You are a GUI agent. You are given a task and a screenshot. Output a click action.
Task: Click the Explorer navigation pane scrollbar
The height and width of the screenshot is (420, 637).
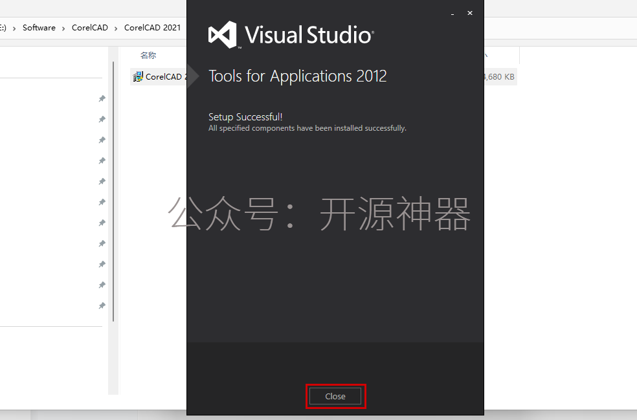point(113,191)
